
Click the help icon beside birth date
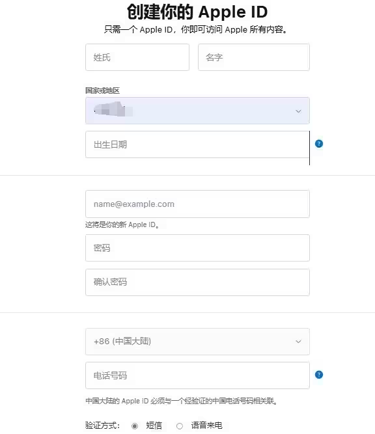319,144
